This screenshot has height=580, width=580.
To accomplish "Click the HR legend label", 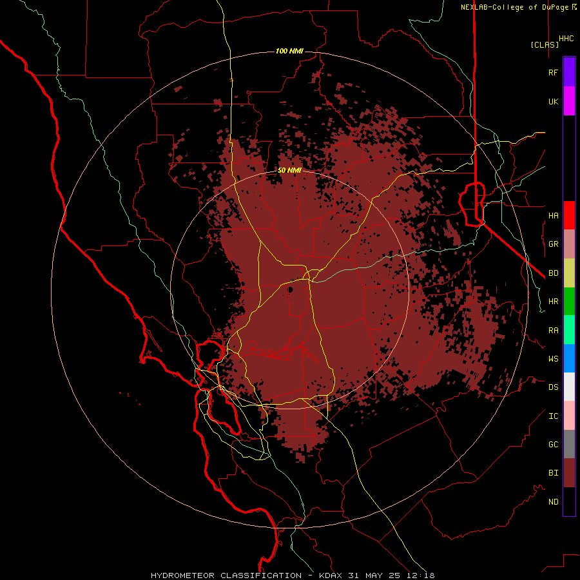I will pos(553,302).
